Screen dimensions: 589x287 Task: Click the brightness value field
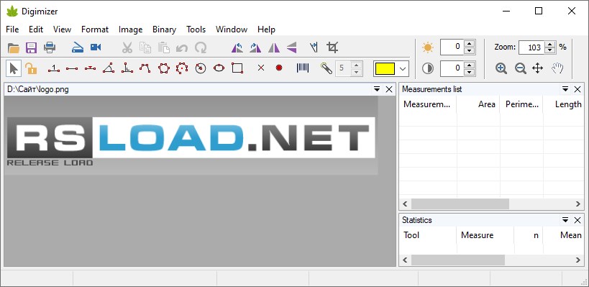[452, 47]
